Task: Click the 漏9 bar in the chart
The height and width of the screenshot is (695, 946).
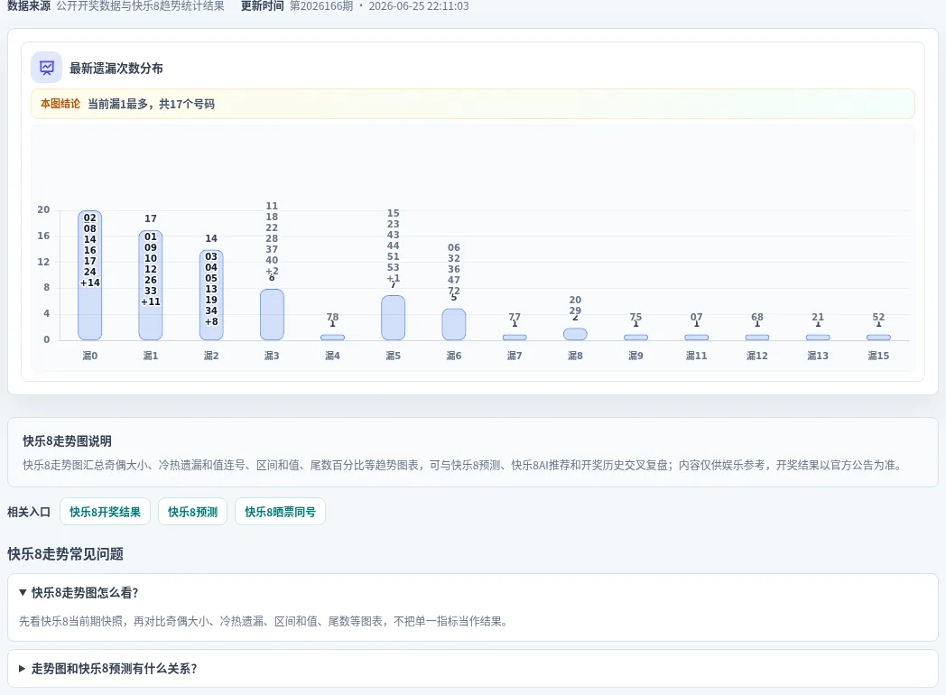Action: (x=635, y=338)
